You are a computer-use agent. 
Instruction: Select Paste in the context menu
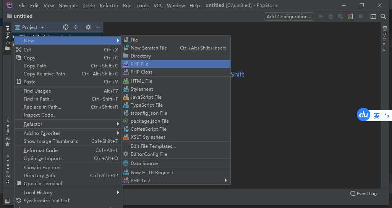[x=68, y=82]
